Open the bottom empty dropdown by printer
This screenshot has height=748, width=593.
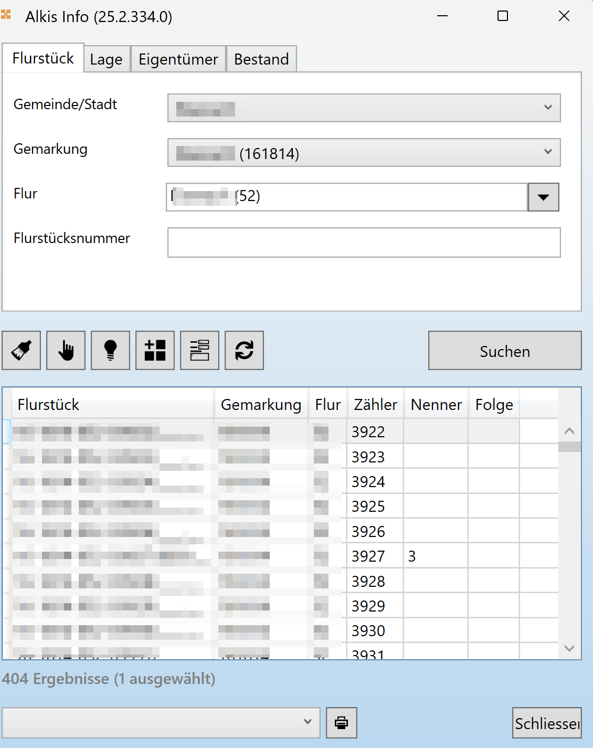point(308,722)
